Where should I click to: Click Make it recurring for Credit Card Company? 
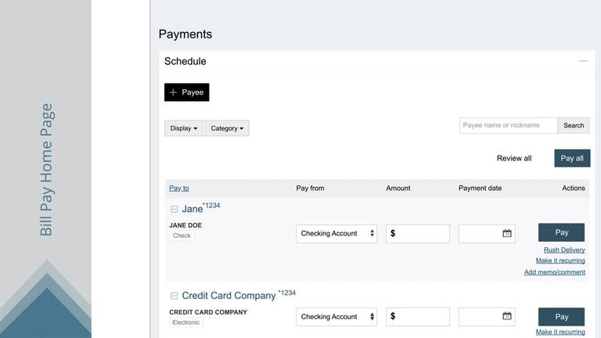[x=560, y=332]
